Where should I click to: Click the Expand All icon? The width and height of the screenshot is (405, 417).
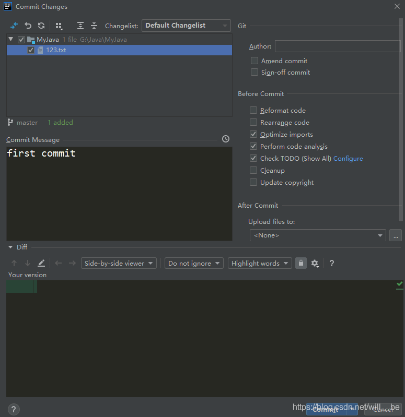(80, 26)
